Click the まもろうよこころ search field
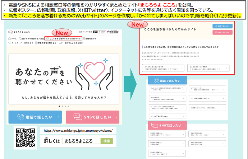 click(82, 141)
